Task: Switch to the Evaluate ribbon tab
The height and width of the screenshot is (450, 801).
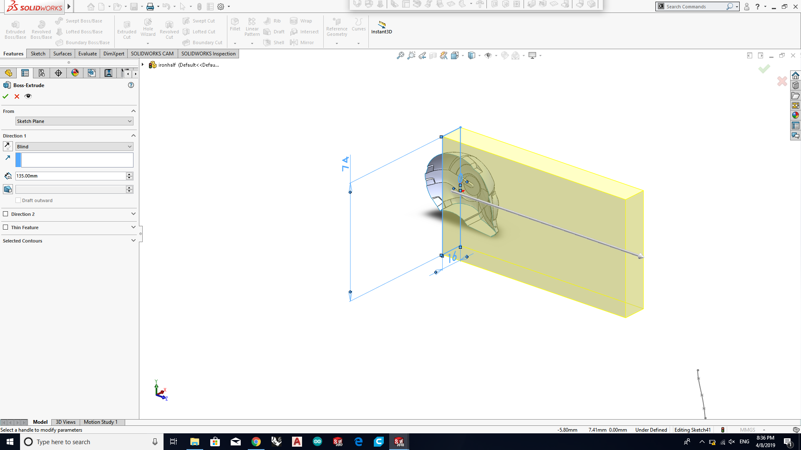Action: coord(87,54)
